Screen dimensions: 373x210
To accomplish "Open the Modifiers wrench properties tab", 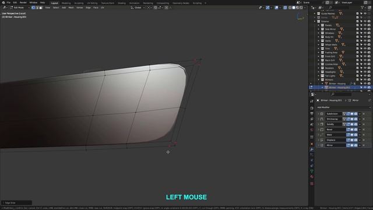I will tap(312, 149).
